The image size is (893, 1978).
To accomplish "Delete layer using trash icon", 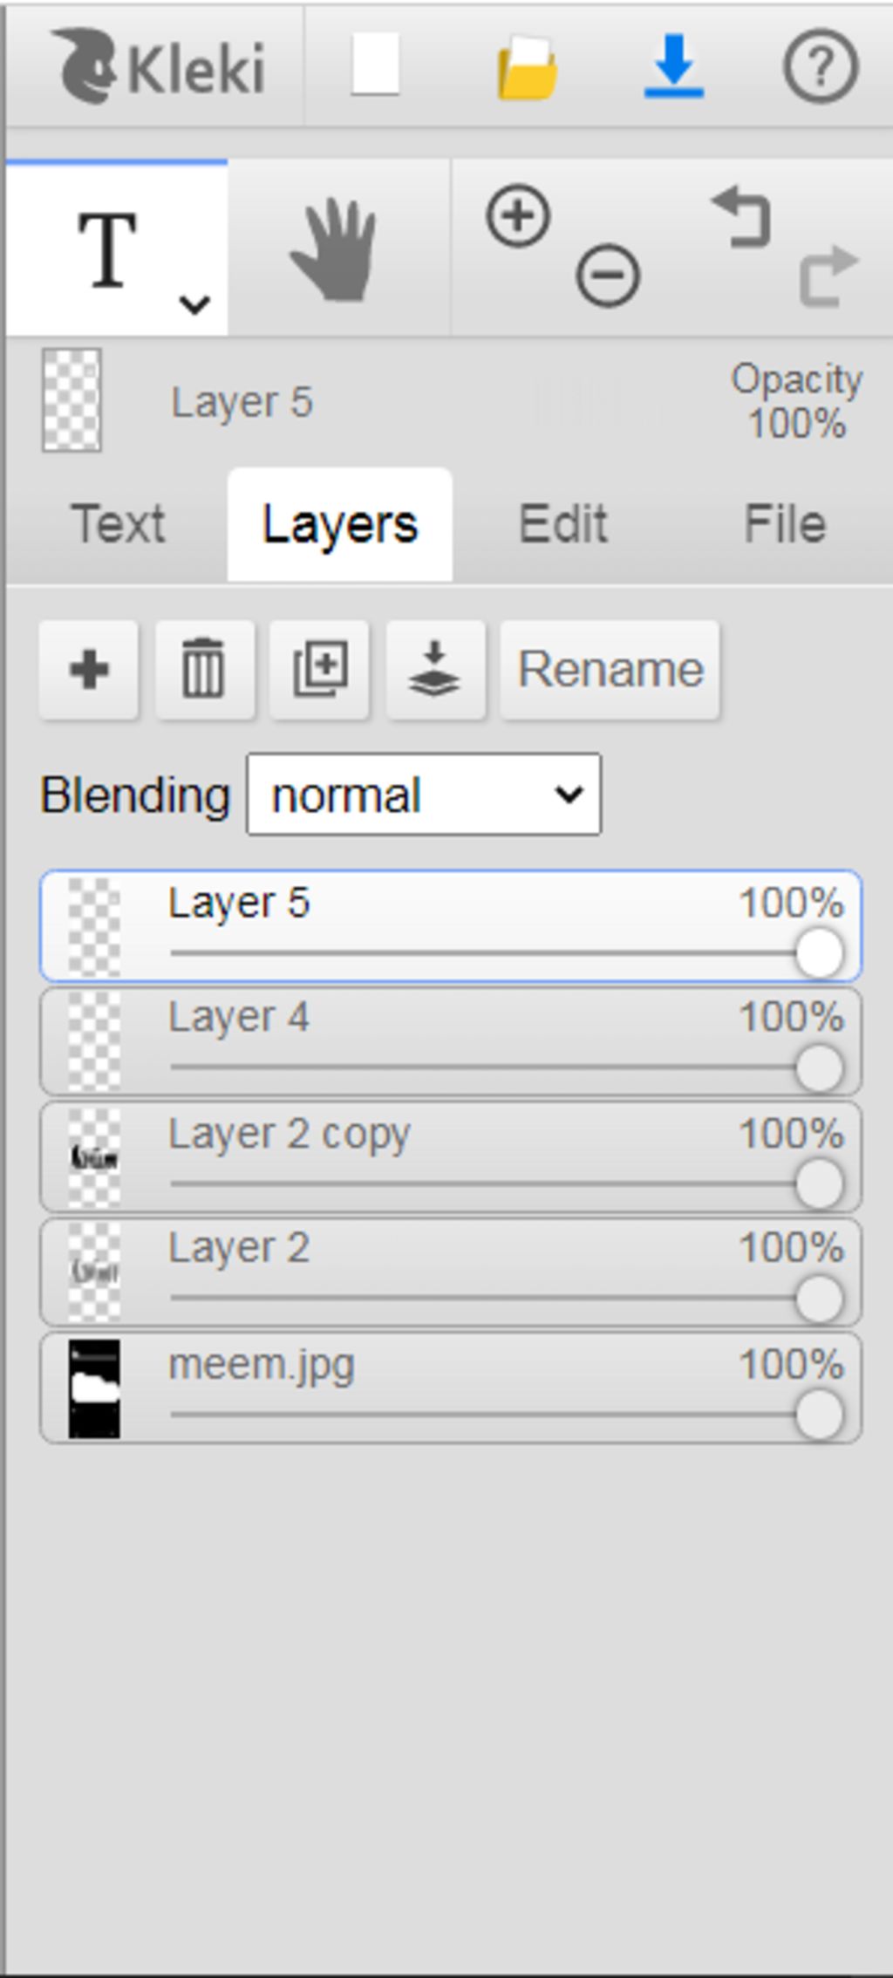I will (204, 670).
